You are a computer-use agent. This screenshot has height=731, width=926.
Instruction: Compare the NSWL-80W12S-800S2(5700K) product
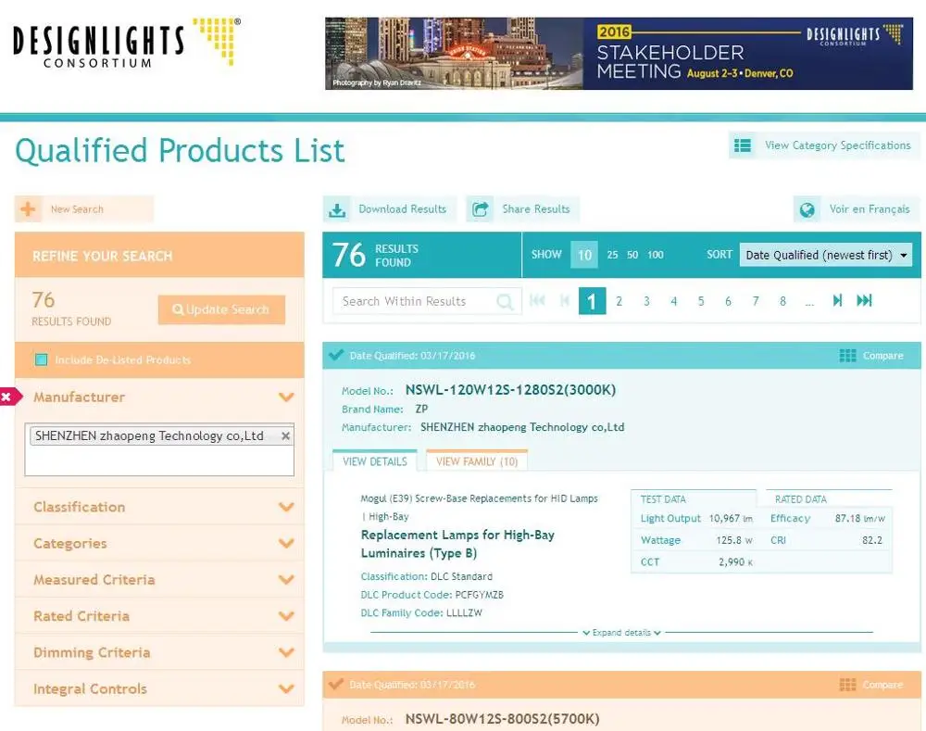(x=882, y=685)
